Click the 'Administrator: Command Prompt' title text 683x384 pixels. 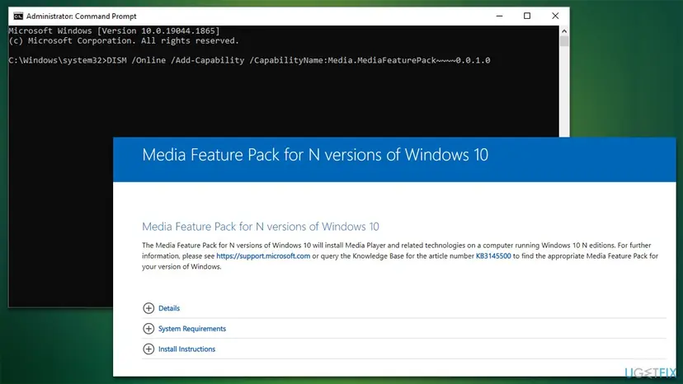tap(82, 16)
